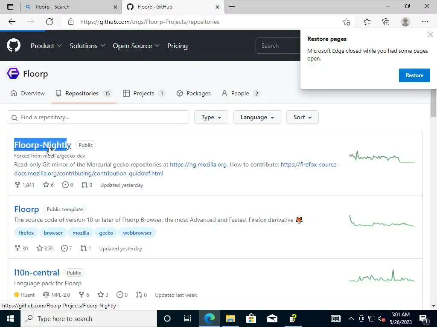Click the Floorp organization avatar icon
This screenshot has width=437, height=327.
13,74
